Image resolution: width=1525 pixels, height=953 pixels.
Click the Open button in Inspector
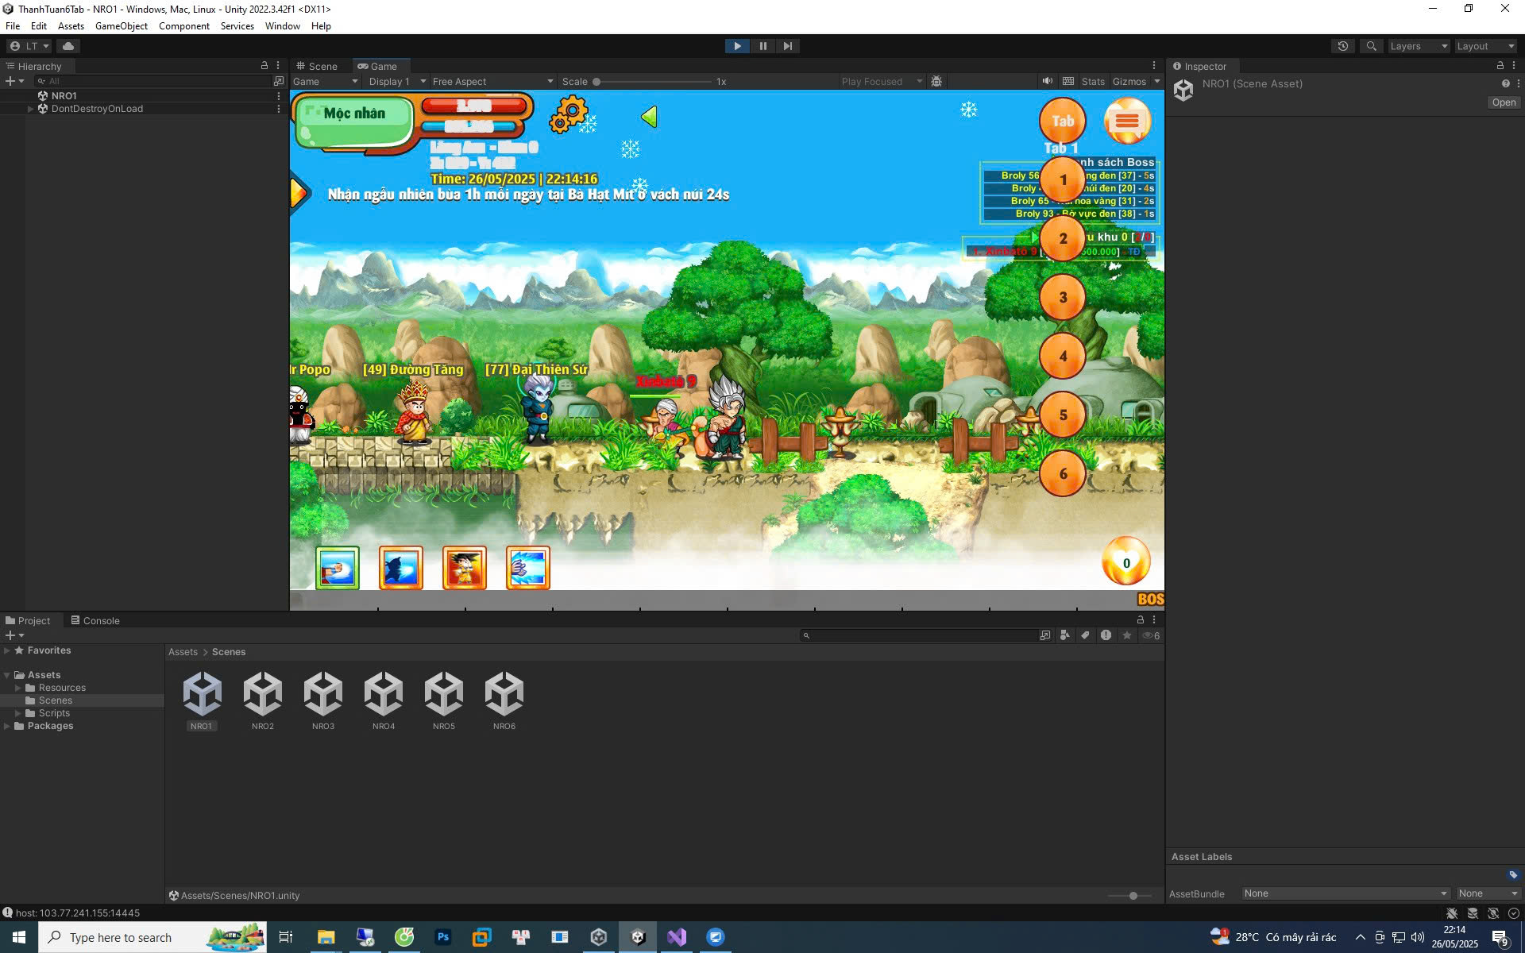point(1504,102)
